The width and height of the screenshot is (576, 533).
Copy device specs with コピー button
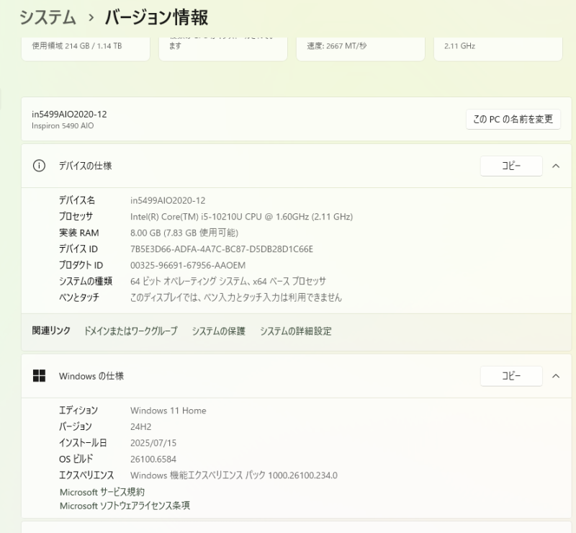point(510,166)
